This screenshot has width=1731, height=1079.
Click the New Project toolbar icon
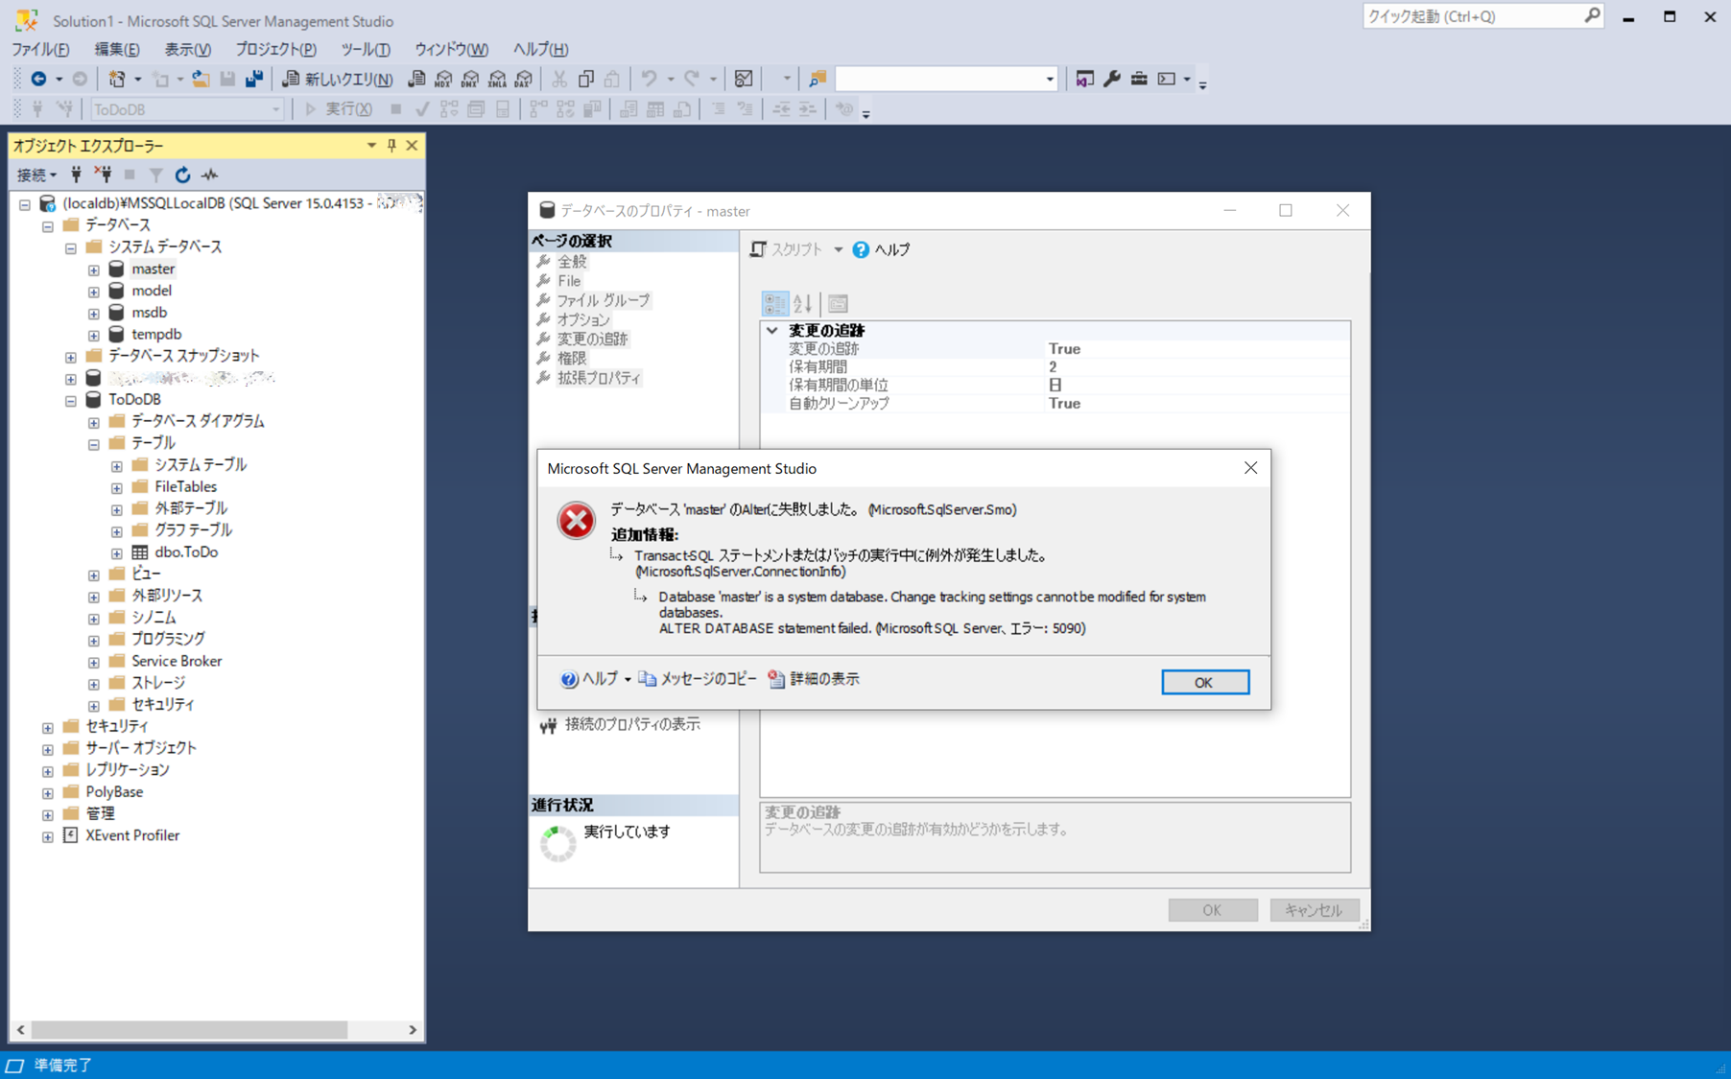[117, 79]
